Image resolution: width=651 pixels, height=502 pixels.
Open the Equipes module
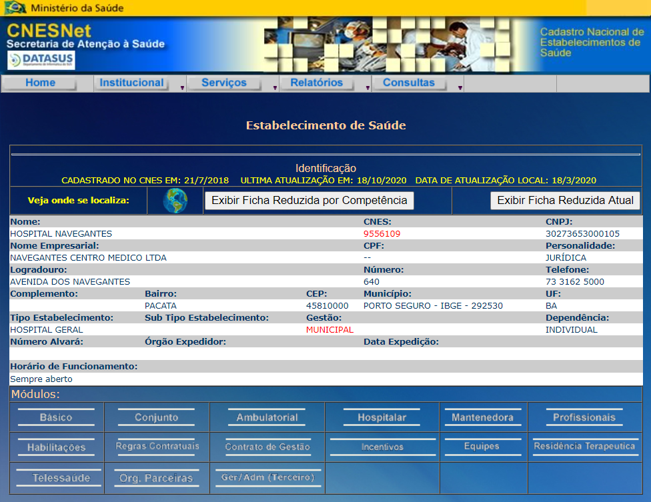pyautogui.click(x=482, y=447)
